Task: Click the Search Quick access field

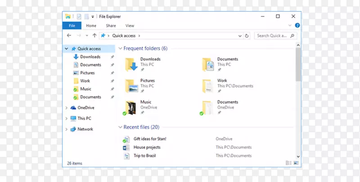Action: pos(275,36)
